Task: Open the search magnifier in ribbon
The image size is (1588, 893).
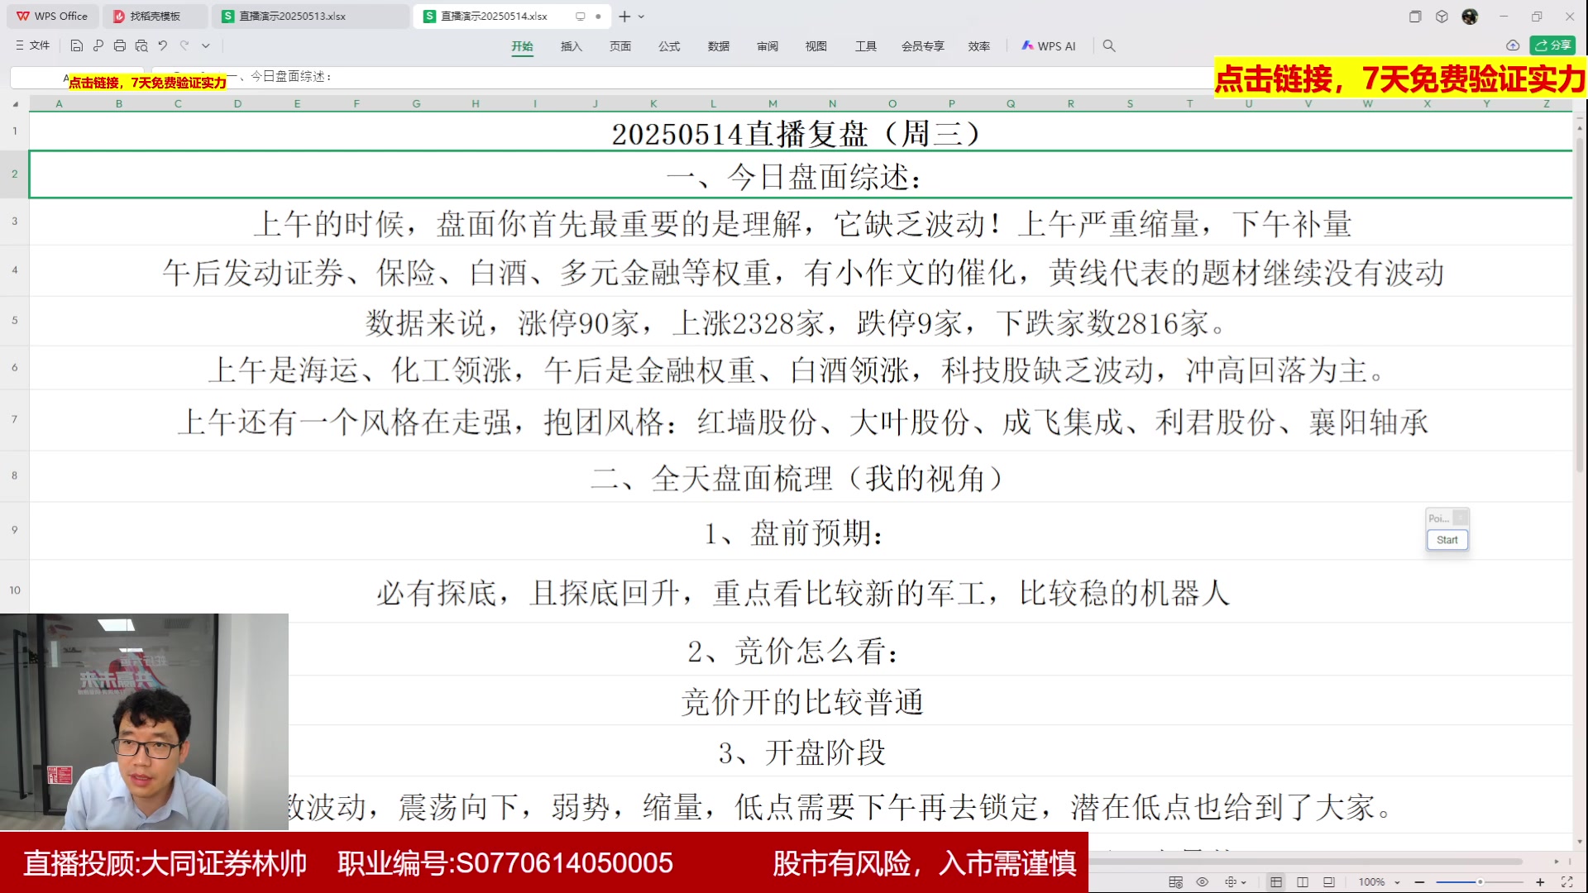Action: (1109, 46)
